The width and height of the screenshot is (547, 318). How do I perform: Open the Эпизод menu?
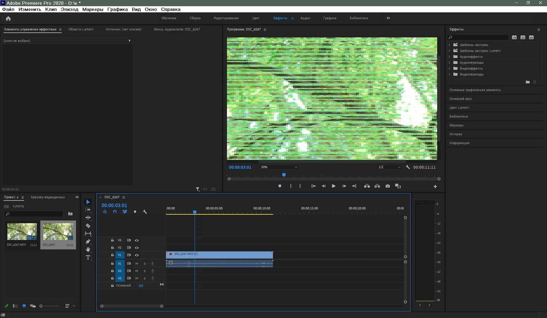click(69, 9)
